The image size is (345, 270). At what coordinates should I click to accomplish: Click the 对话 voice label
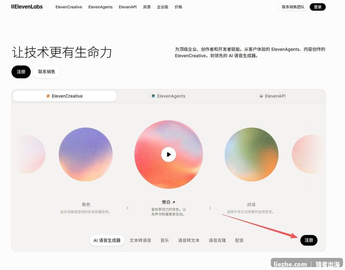coord(251,205)
